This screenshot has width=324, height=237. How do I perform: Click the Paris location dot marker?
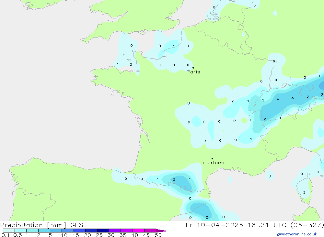[193, 68]
